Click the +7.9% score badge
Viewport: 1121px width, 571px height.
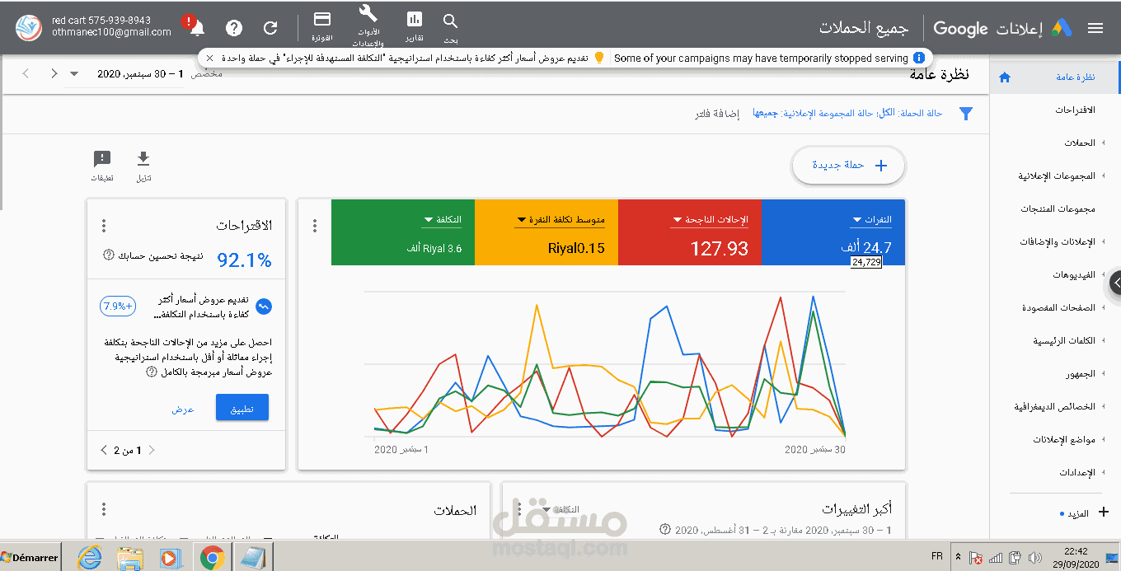click(x=117, y=306)
